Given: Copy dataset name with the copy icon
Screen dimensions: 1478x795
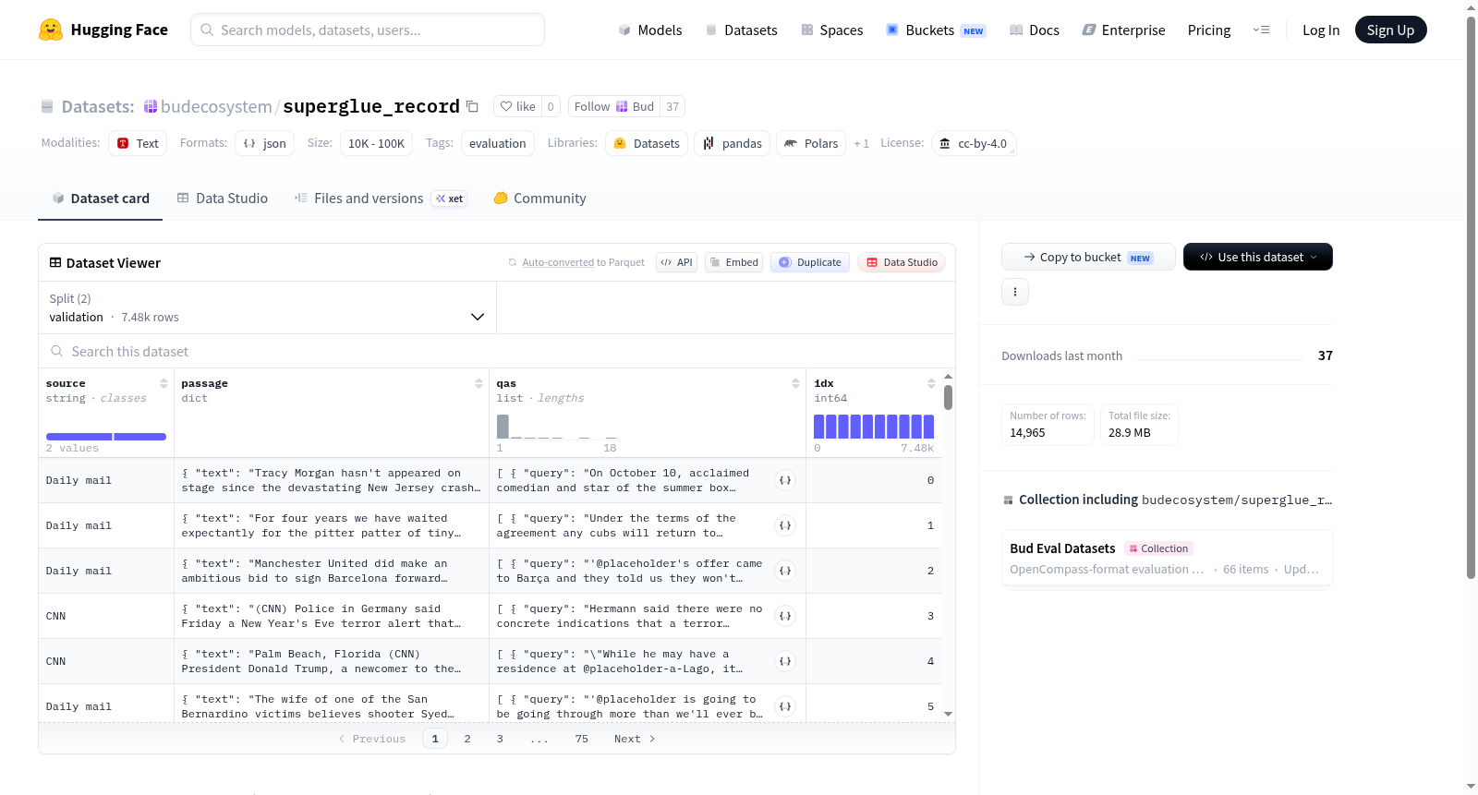Looking at the screenshot, I should point(472,106).
